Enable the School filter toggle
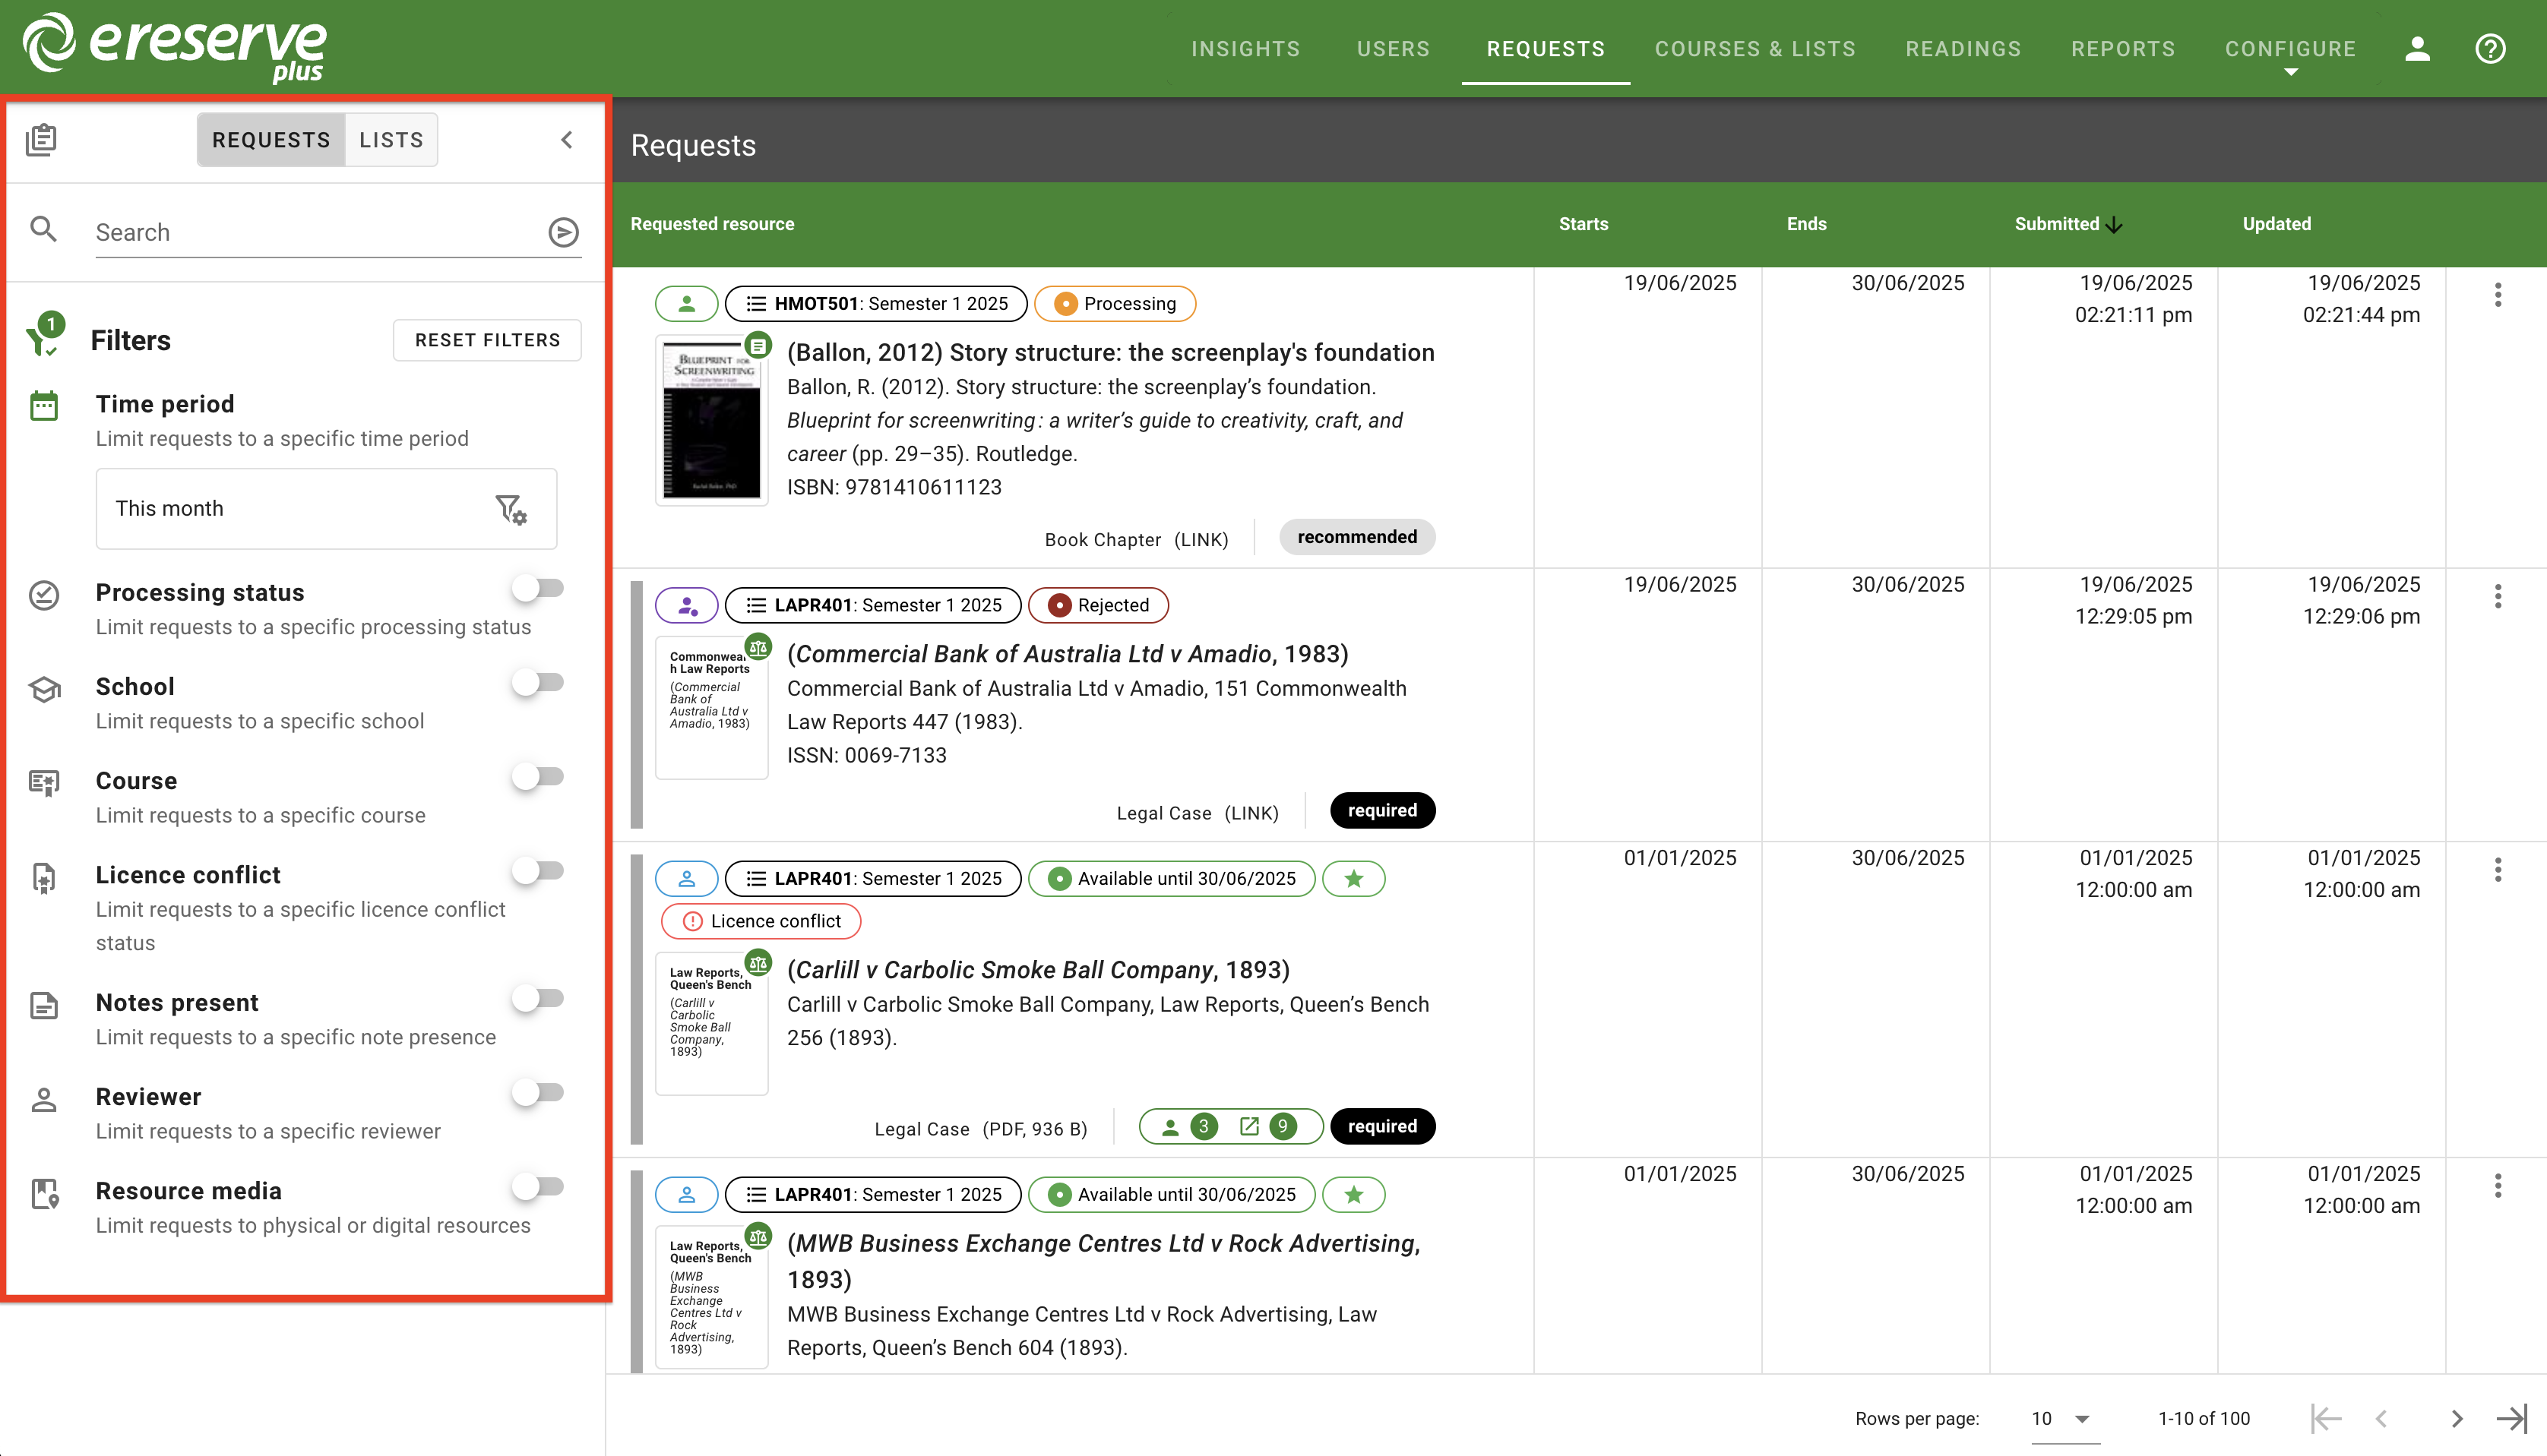2547x1456 pixels. (x=539, y=681)
